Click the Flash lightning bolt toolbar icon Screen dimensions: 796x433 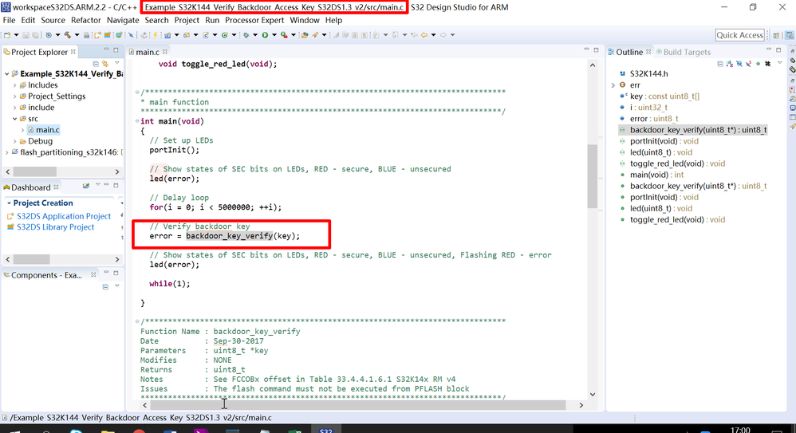click(156, 35)
